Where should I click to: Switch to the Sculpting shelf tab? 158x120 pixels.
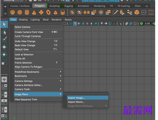pos(54,6)
